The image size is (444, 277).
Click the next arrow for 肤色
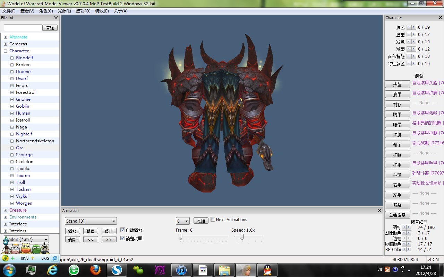[x=414, y=27]
